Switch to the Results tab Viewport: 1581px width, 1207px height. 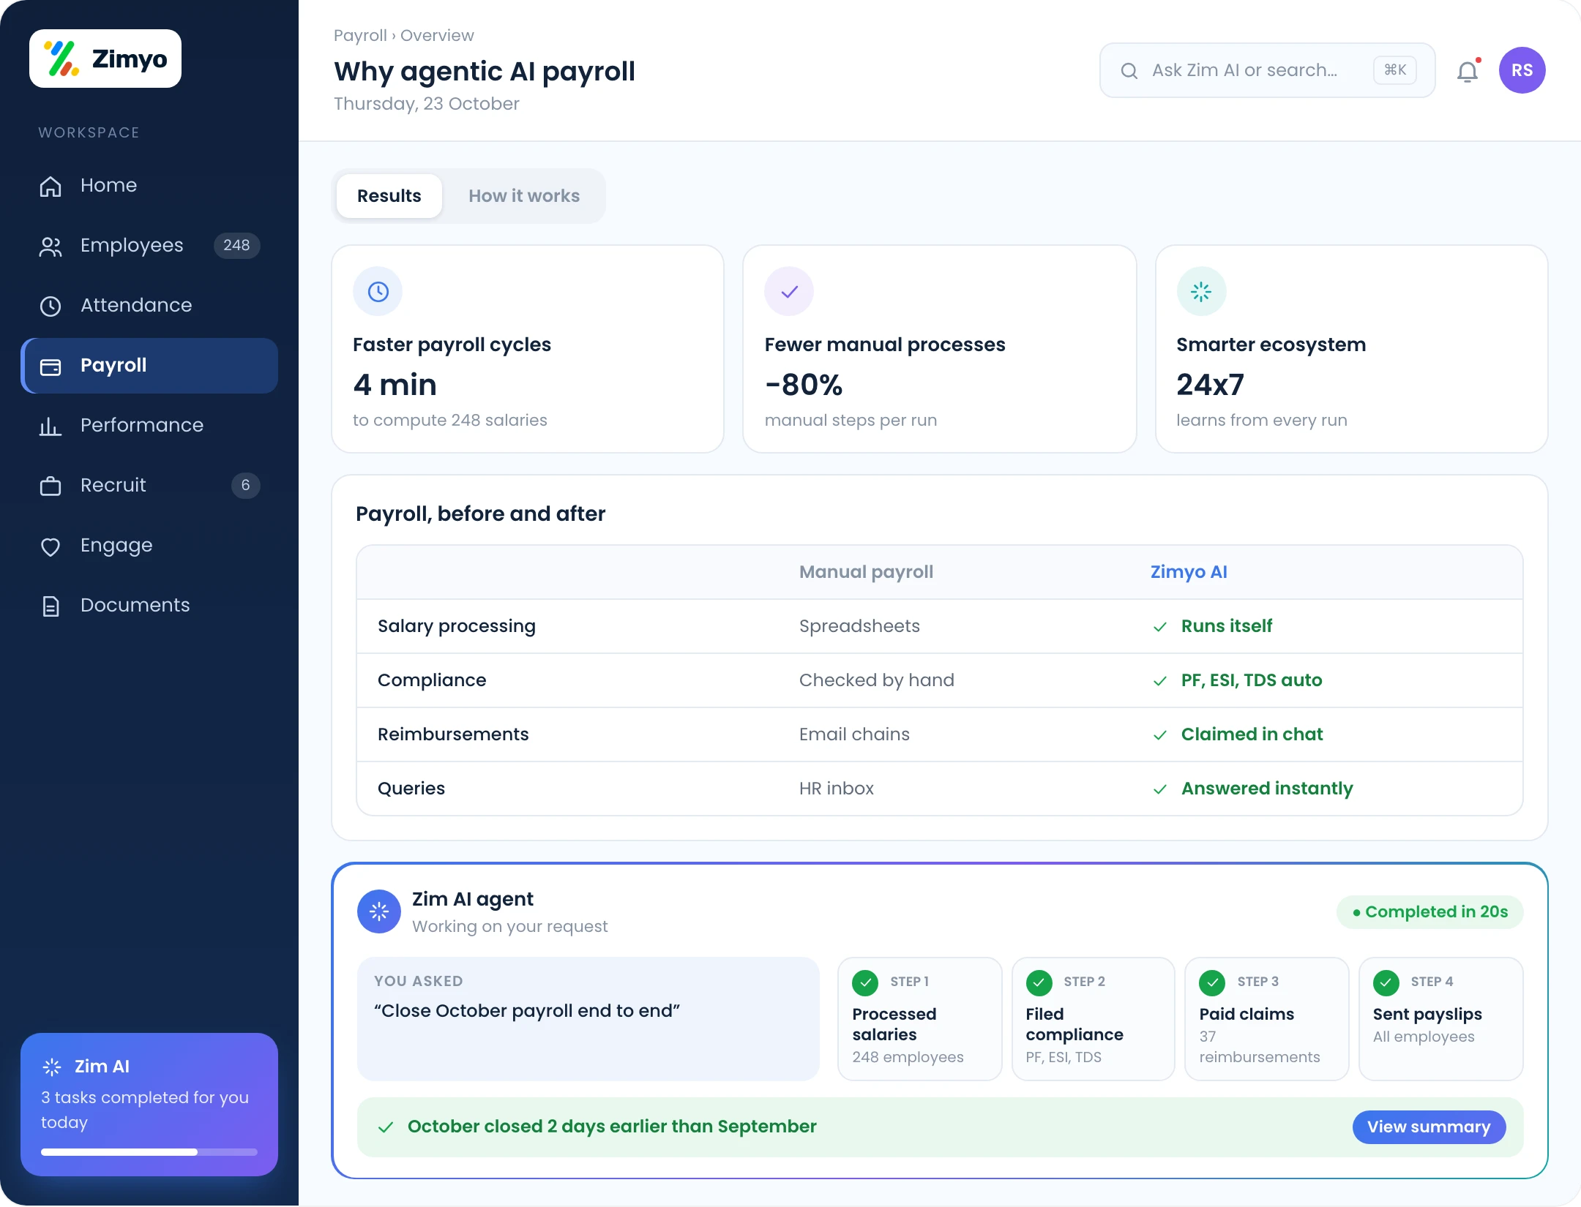coord(389,196)
